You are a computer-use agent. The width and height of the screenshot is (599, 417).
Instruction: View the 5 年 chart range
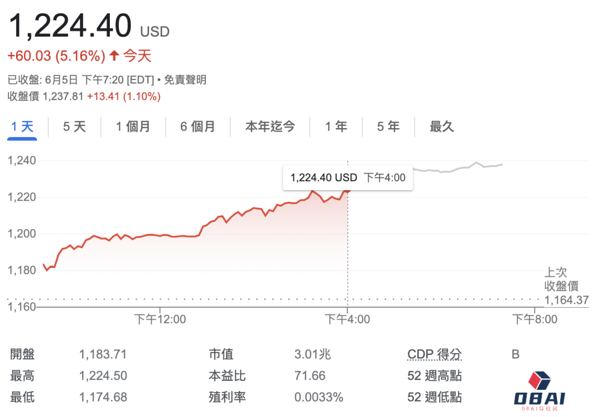point(388,126)
